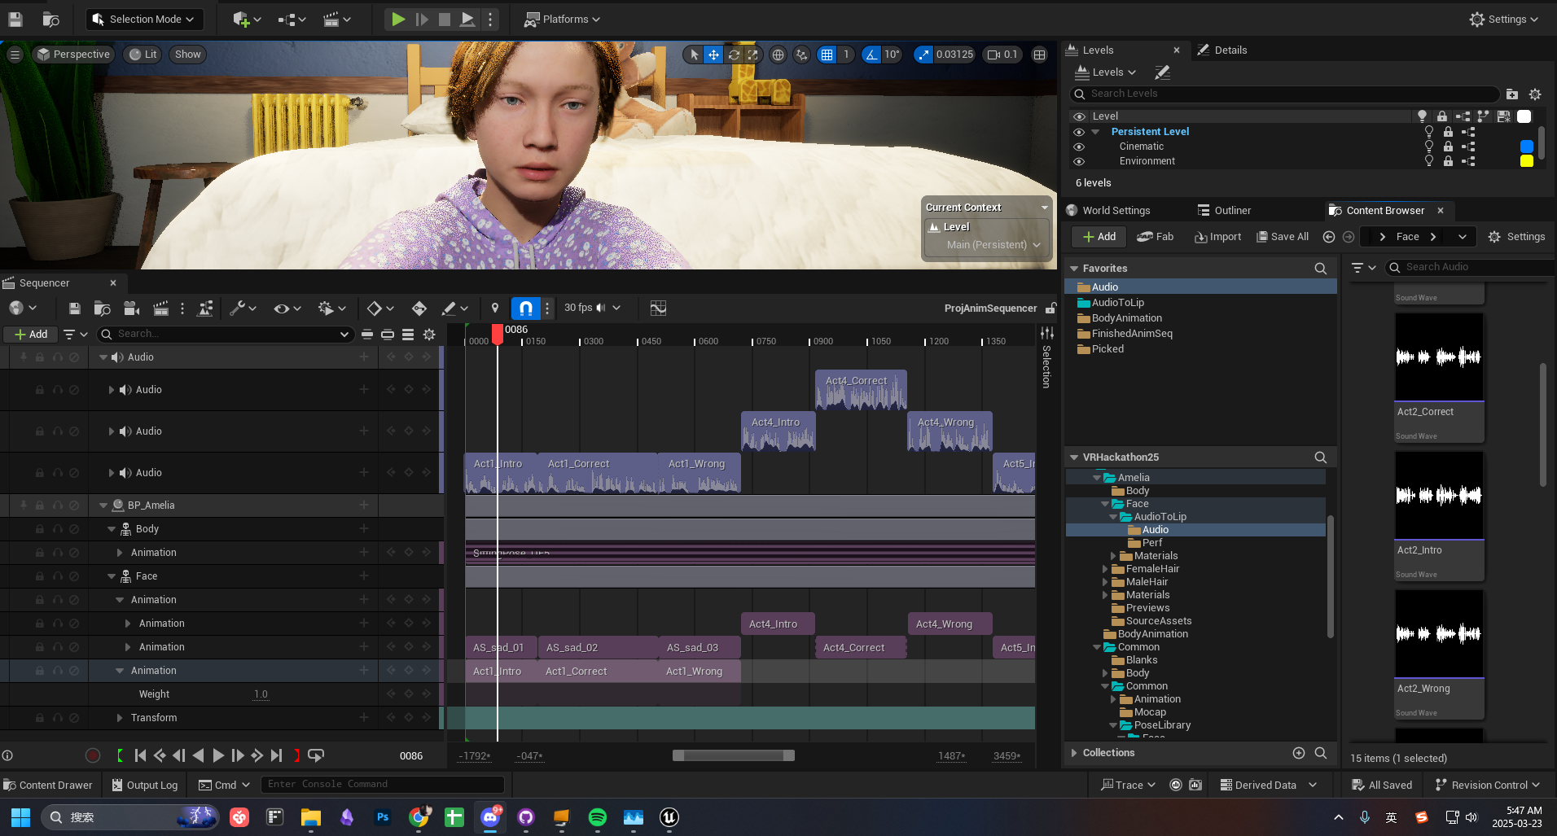This screenshot has width=1557, height=836.
Task: Click the Sequencer save icon
Action: pos(74,308)
